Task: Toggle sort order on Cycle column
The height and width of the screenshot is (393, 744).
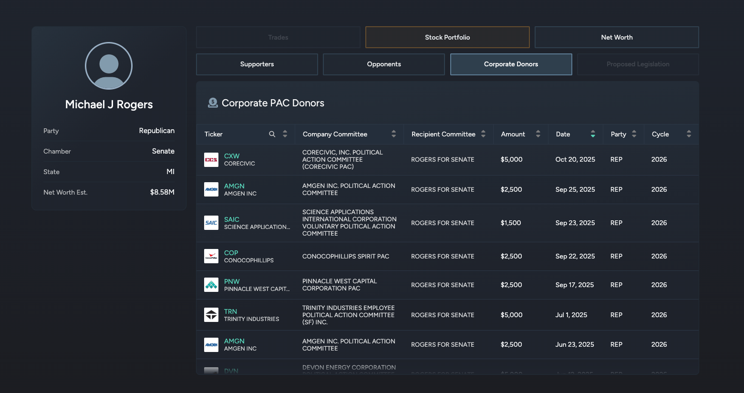Action: (689, 134)
